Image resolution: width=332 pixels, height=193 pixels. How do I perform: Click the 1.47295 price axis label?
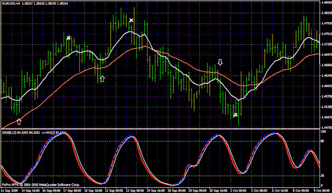pyautogui.click(x=326, y=44)
